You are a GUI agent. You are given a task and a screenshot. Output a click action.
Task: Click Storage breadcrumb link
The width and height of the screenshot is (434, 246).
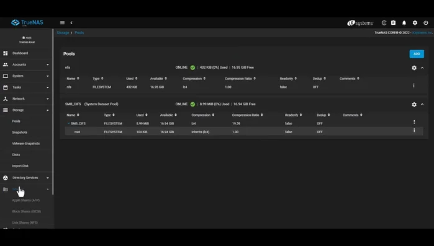click(x=63, y=33)
